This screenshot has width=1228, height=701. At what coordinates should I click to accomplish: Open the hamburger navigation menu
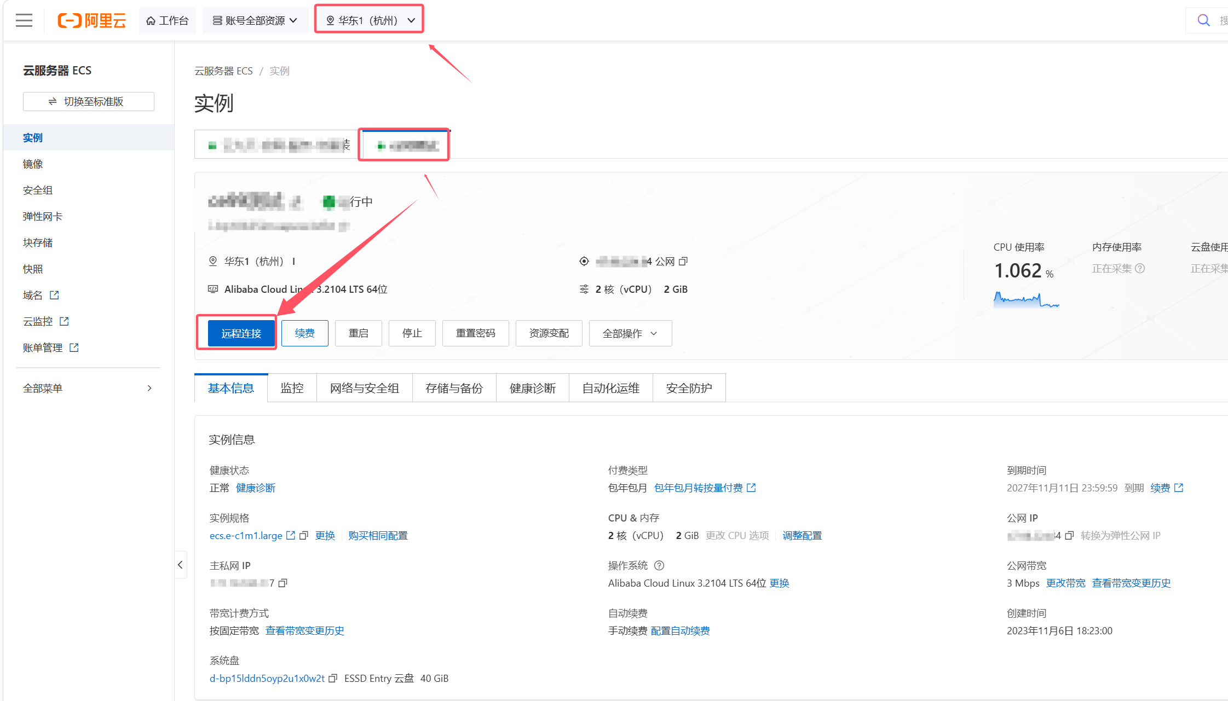point(24,21)
